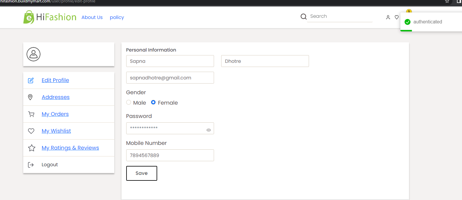Click the green authenticated checkmark icon
This screenshot has height=200, width=462.
(x=408, y=22)
